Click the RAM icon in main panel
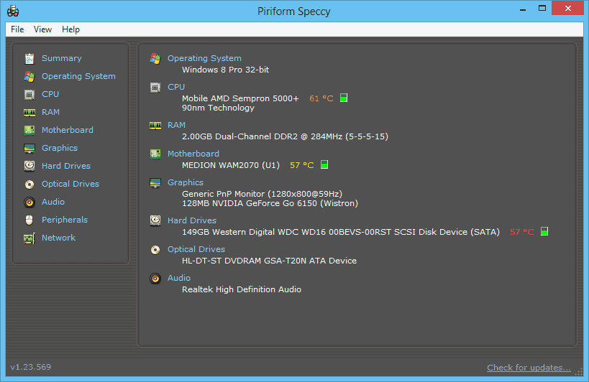This screenshot has width=589, height=382. (x=155, y=126)
